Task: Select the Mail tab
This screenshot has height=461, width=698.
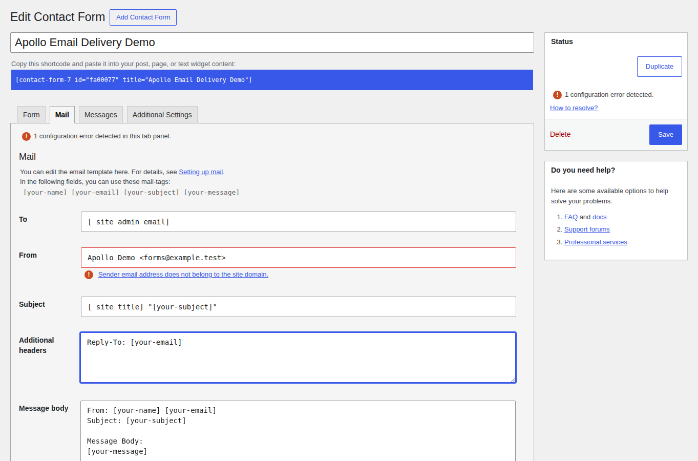Action: pos(62,115)
